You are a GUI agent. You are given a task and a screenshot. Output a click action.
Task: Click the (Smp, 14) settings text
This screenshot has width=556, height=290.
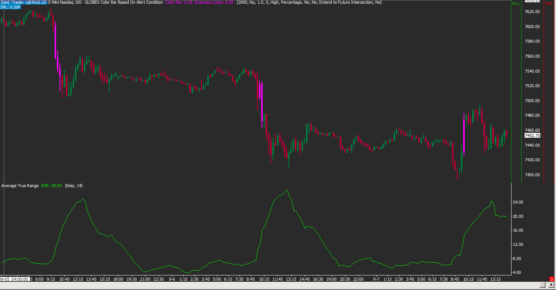coord(74,186)
